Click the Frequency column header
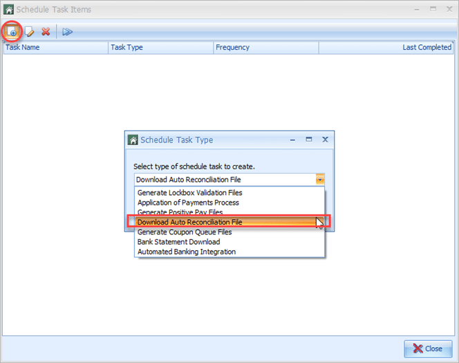The width and height of the screenshot is (459, 363). coord(266,48)
